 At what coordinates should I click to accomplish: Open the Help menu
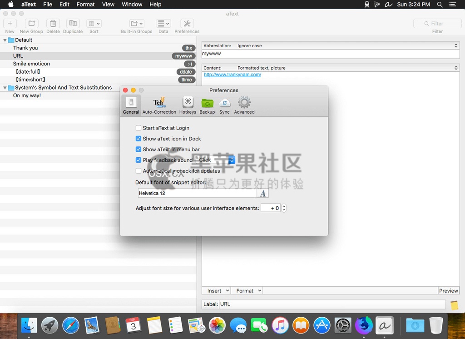pos(155,5)
